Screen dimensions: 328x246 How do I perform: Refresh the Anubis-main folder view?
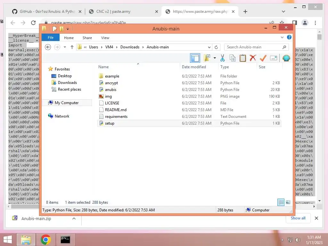[x=216, y=47]
